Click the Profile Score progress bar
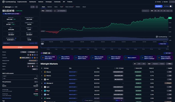The height and width of the screenshot is (102, 175). [x=32, y=43]
